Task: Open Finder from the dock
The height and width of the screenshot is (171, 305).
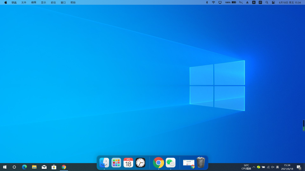Action: [104, 163]
